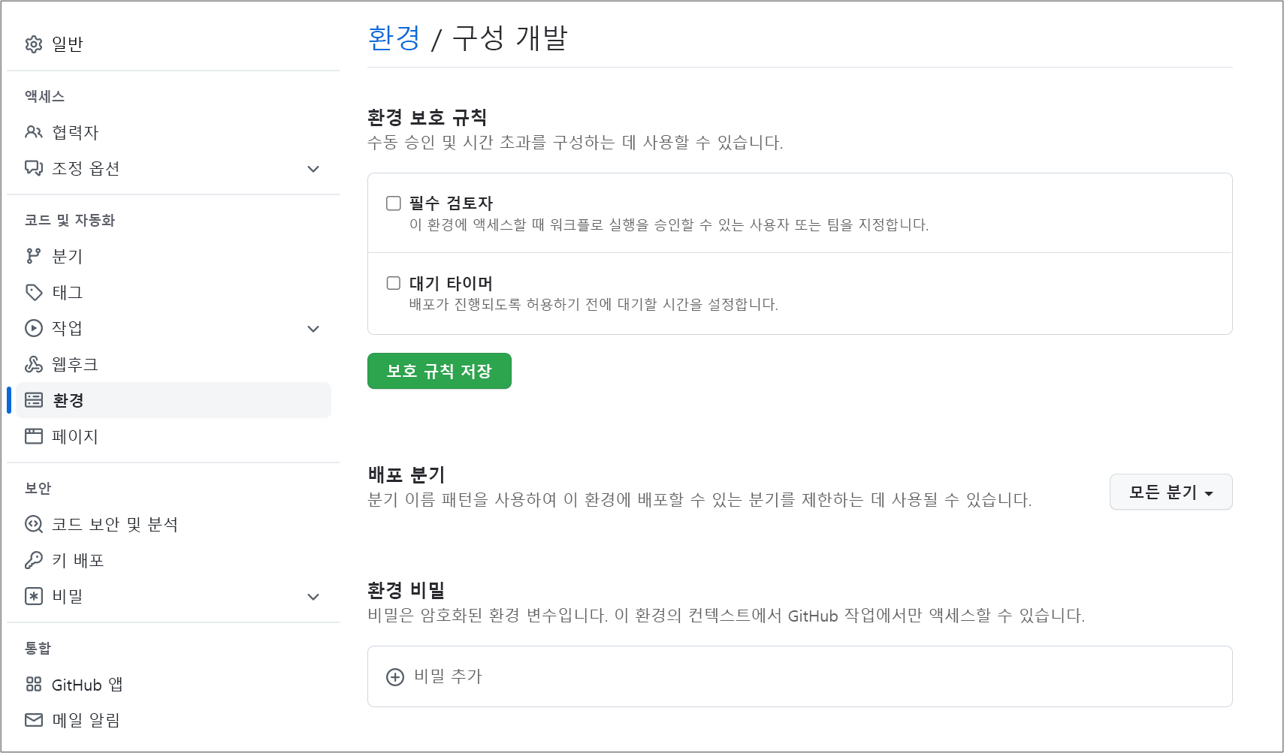Follow the 환경 breadcrumb link
Screen dimensions: 1284x753
coord(393,38)
